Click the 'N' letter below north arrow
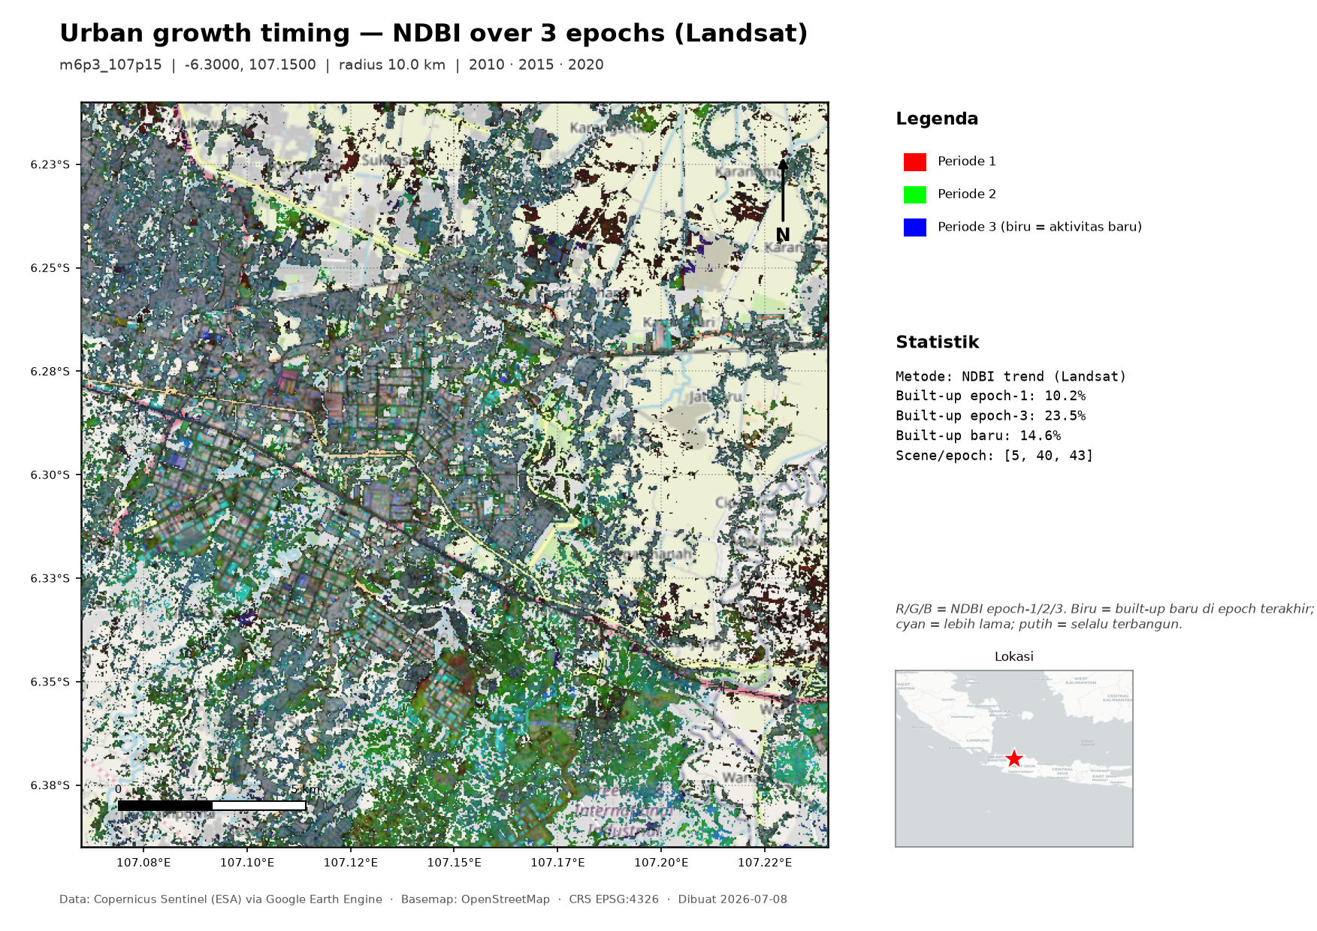The image size is (1317, 931). pos(783,235)
